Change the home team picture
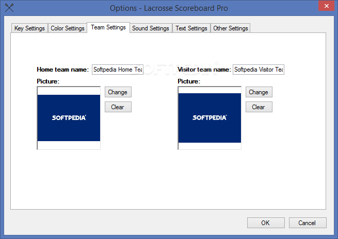This screenshot has width=338, height=239. tap(118, 92)
